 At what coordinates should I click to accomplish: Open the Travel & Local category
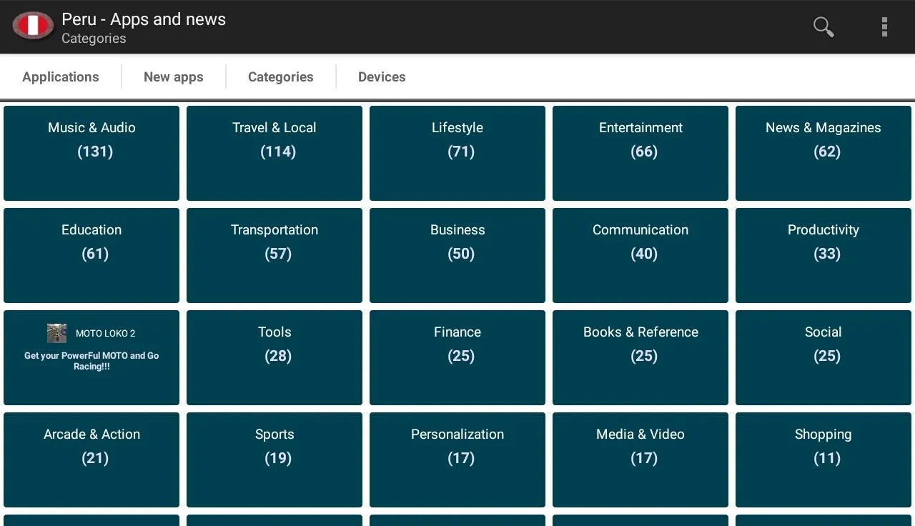click(274, 154)
